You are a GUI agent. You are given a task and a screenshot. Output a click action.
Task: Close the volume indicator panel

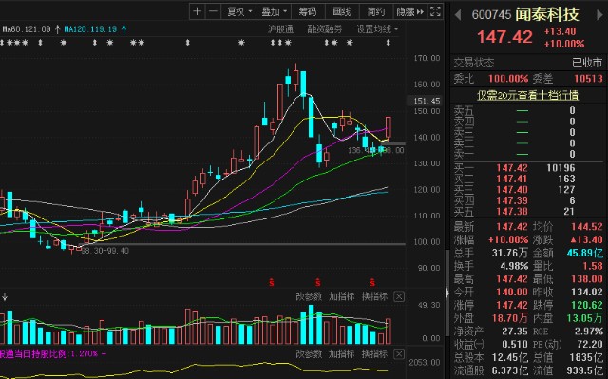399,297
